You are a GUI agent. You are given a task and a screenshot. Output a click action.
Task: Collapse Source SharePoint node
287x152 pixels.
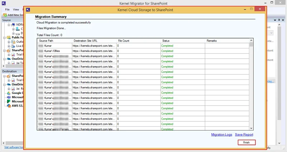(x=4, y=51)
